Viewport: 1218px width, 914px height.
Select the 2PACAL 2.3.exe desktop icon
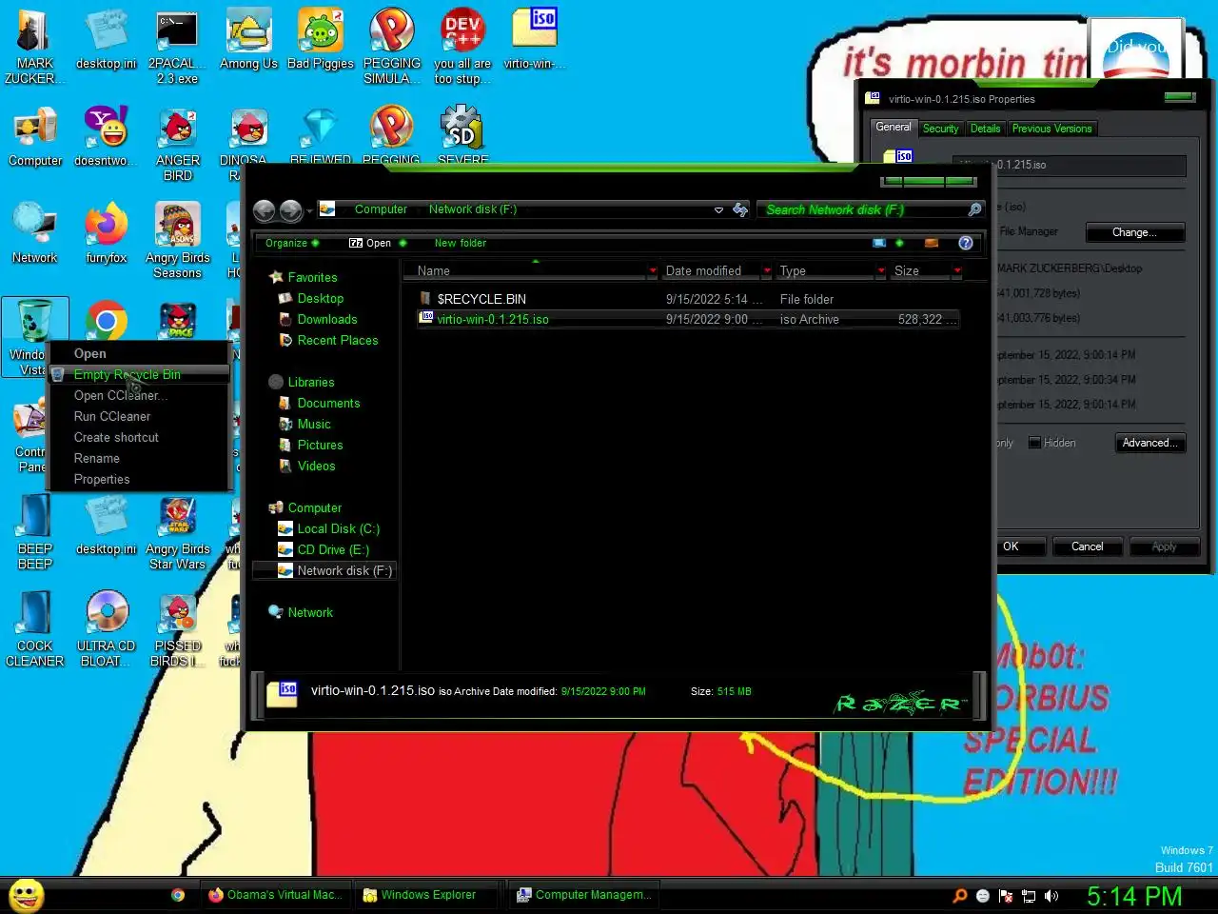tap(177, 48)
